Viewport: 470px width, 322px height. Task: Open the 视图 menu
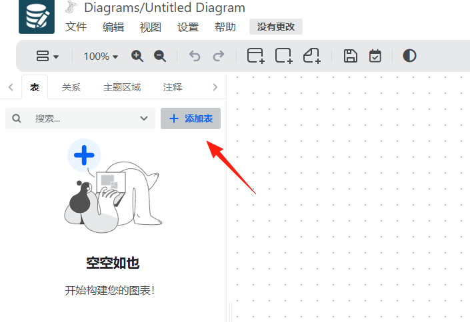[x=151, y=27]
